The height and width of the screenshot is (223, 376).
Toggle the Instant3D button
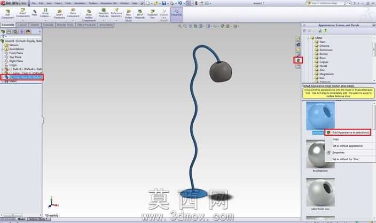tap(176, 13)
